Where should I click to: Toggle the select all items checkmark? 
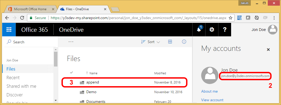tap(71, 73)
